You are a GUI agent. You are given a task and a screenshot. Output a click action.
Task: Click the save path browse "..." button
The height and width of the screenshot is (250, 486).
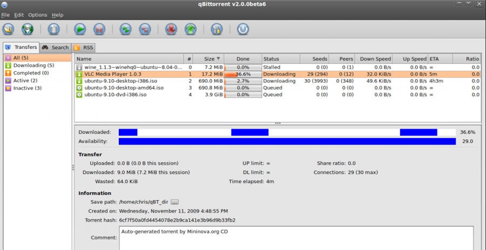[x=174, y=202]
